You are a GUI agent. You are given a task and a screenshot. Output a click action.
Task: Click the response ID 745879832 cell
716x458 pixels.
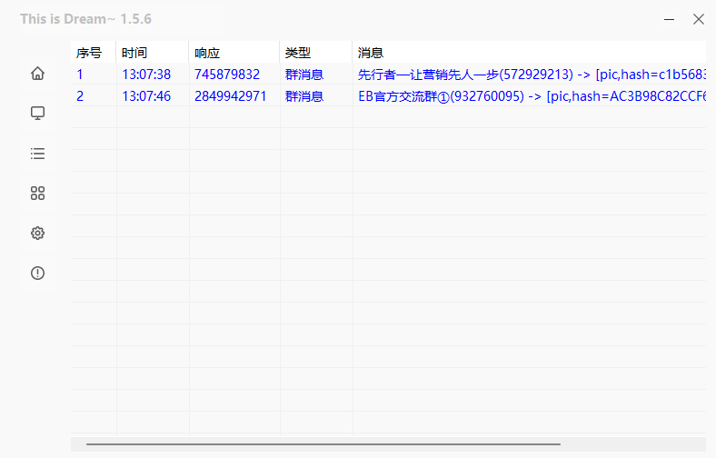click(x=227, y=75)
